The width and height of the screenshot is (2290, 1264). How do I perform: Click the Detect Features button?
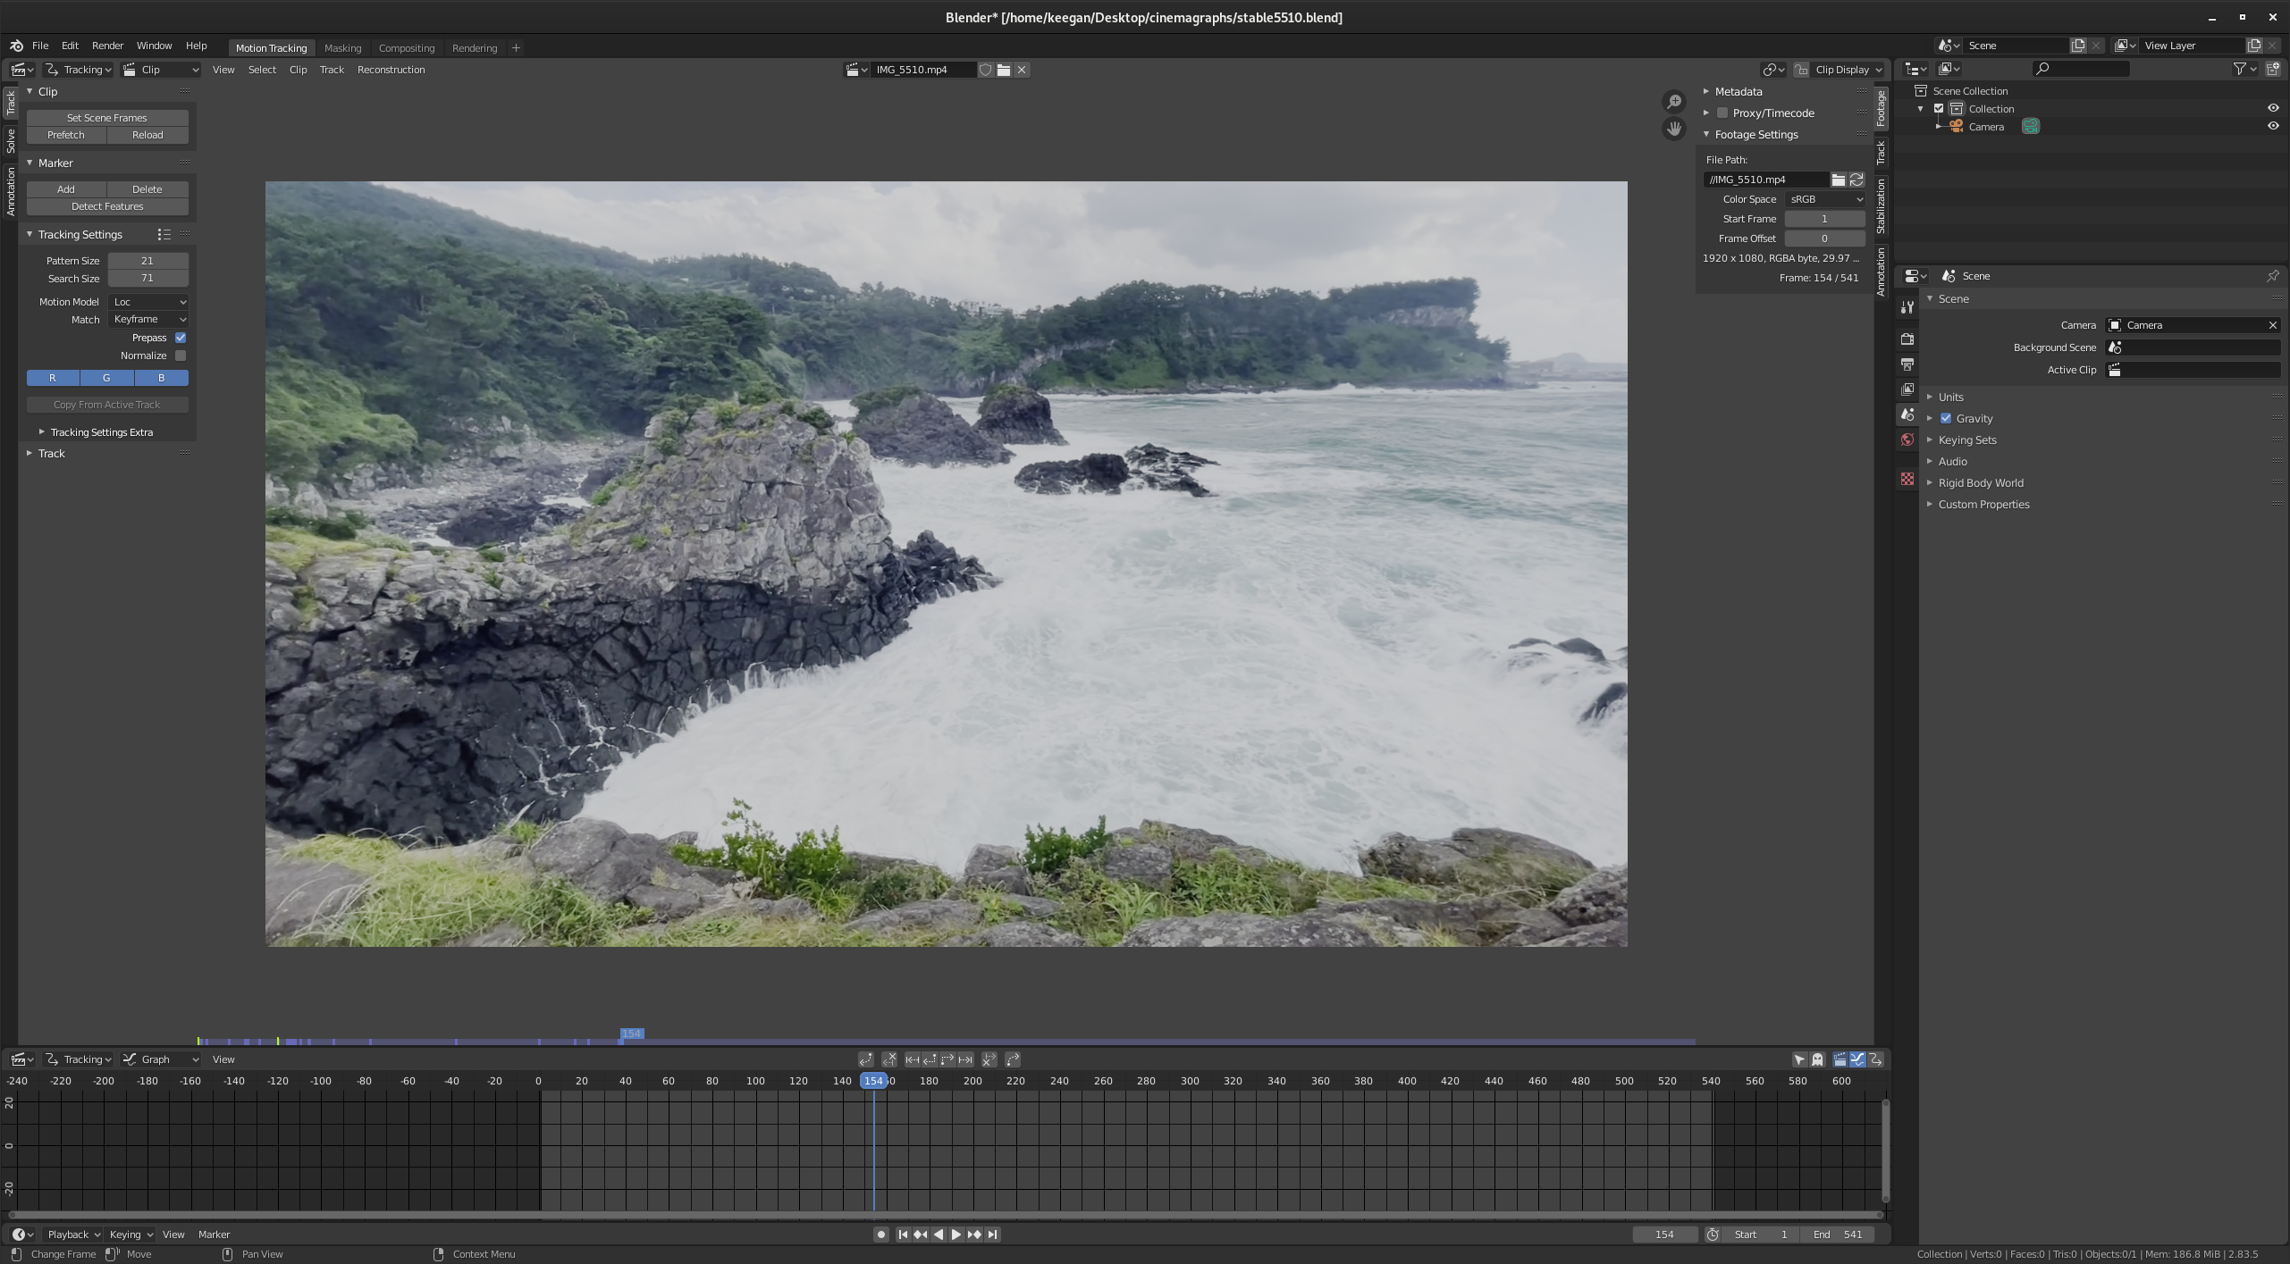tap(107, 206)
